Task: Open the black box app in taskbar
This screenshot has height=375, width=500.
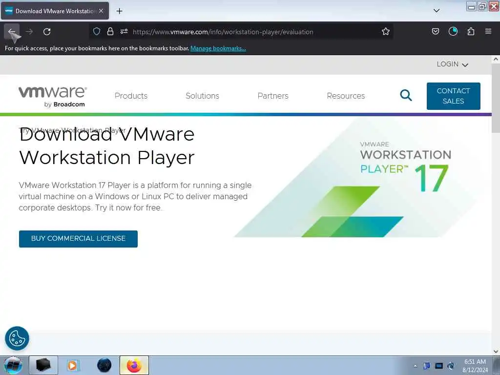Action: (x=43, y=365)
